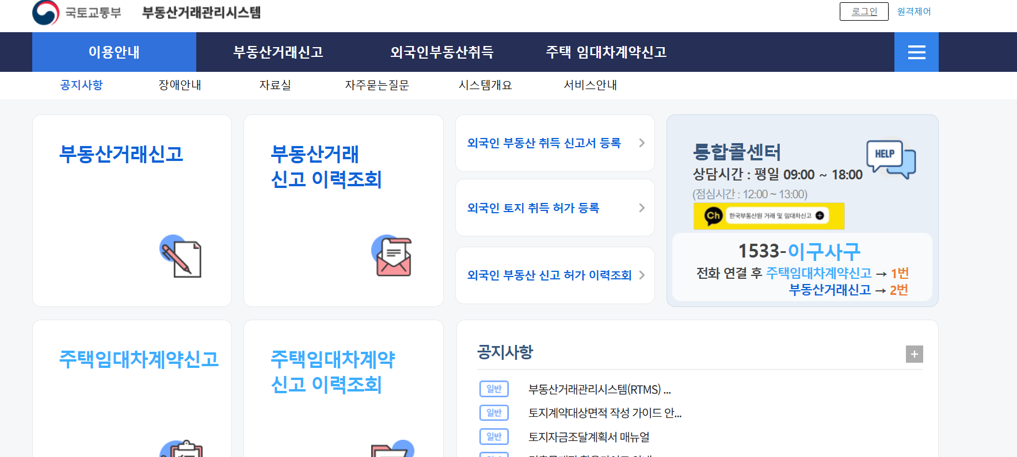Open notice 토지계약대상면적 작성 가이드 안...
The image size is (1017, 457).
tap(605, 413)
